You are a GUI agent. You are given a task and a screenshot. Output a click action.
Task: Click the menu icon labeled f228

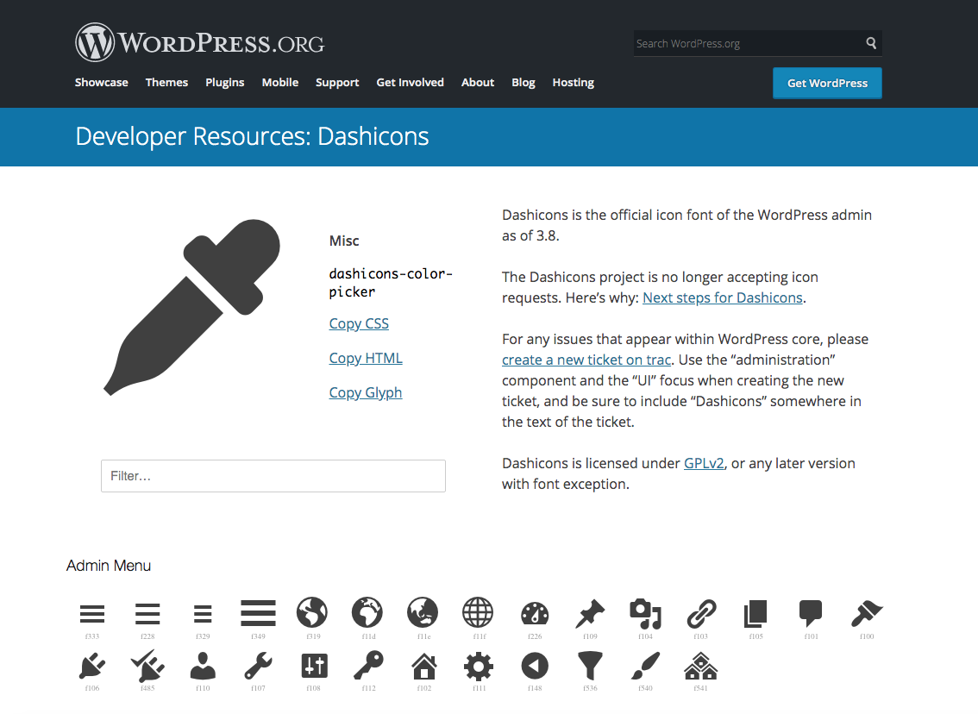(x=147, y=614)
